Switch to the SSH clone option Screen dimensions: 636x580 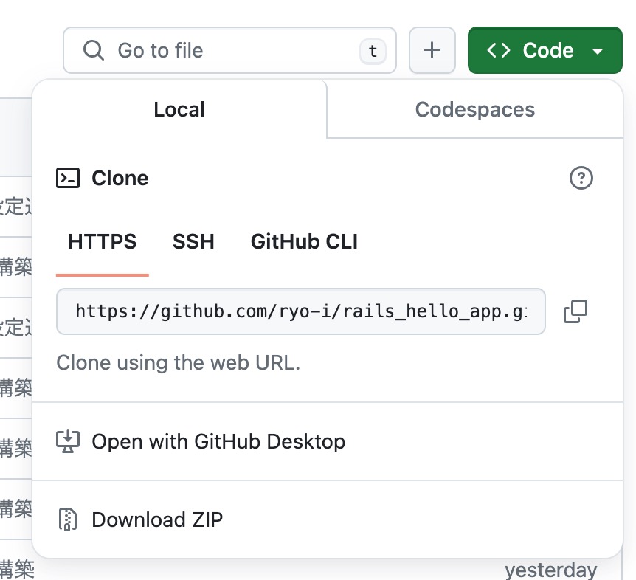[x=193, y=242]
